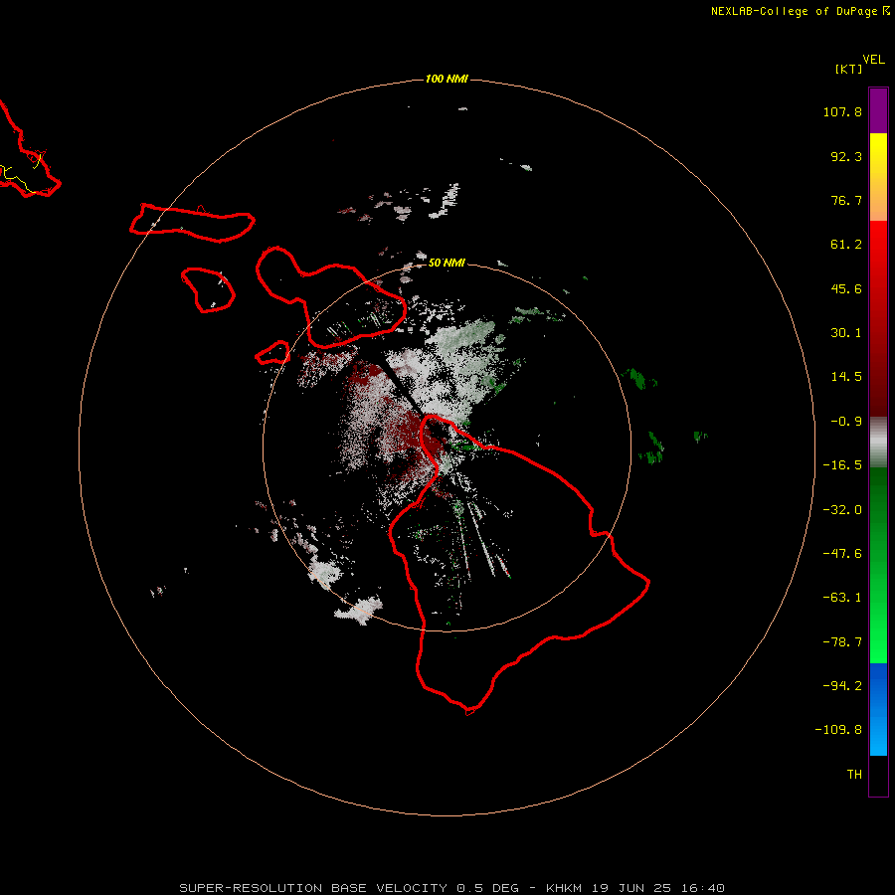Click the -32.0 legend value
This screenshot has width=895, height=895.
pyautogui.click(x=842, y=510)
